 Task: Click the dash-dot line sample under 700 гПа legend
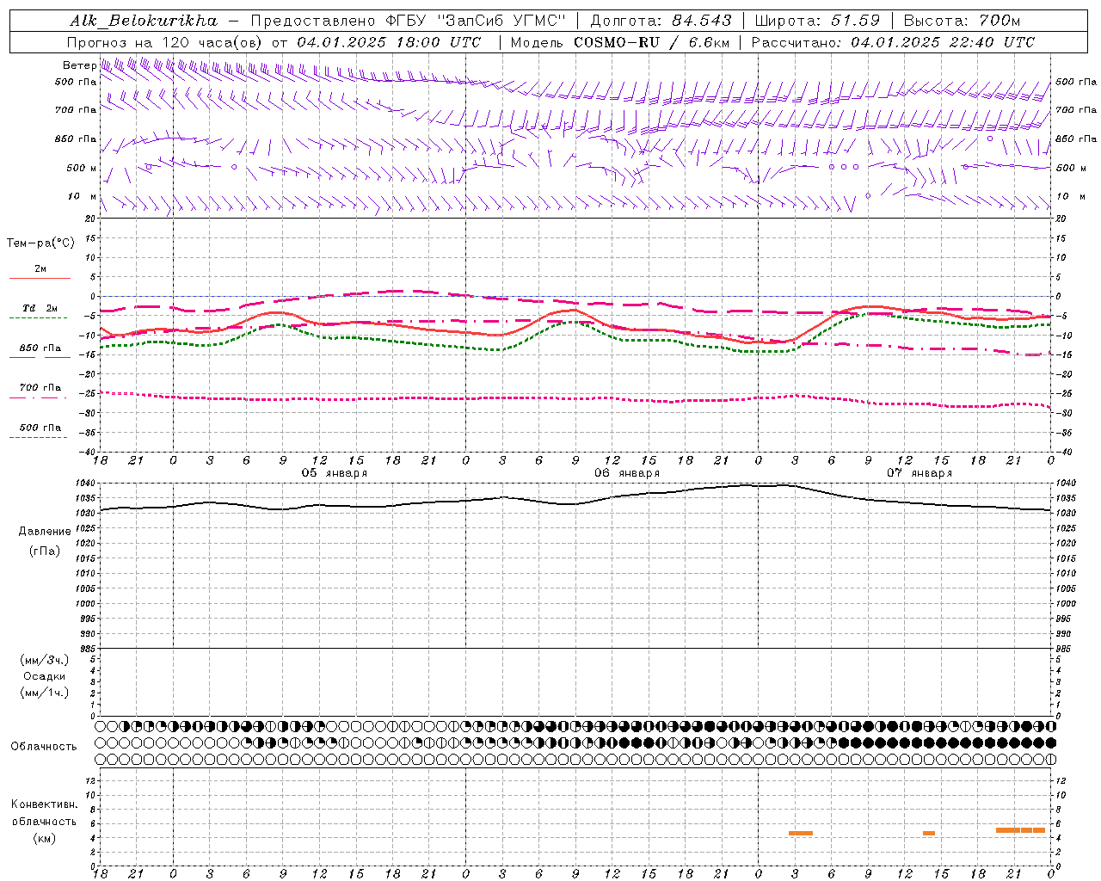pos(38,397)
